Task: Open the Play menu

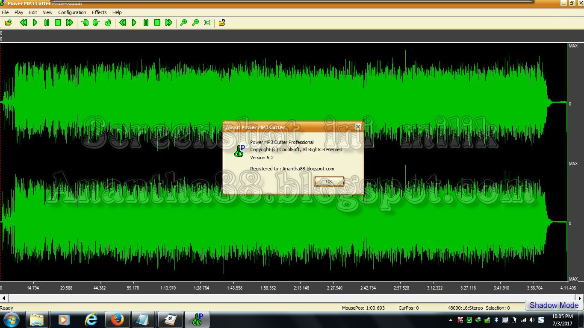Action: pyautogui.click(x=19, y=12)
